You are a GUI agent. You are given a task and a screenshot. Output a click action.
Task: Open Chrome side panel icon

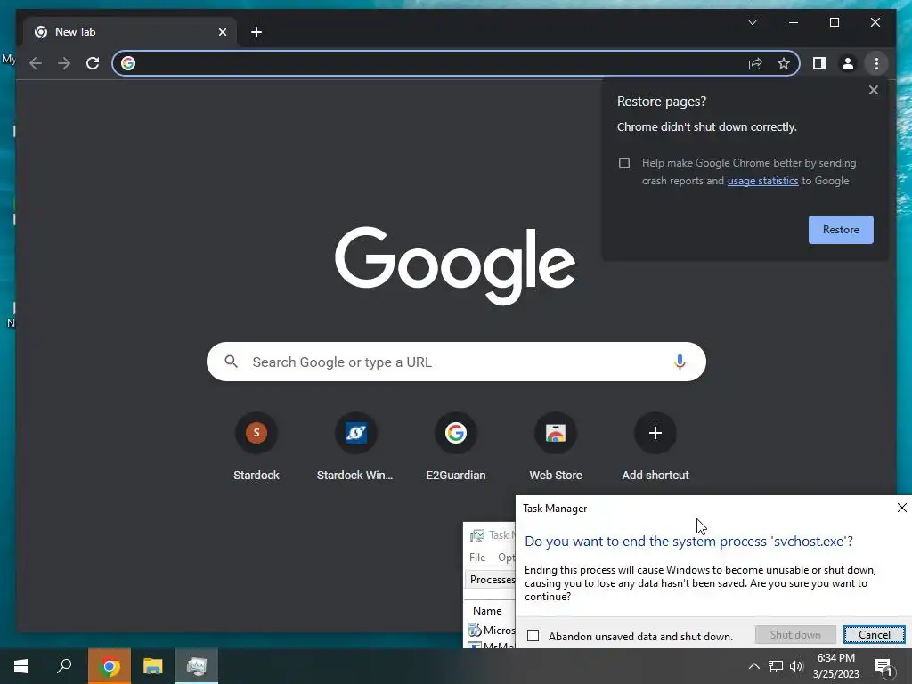coord(819,63)
